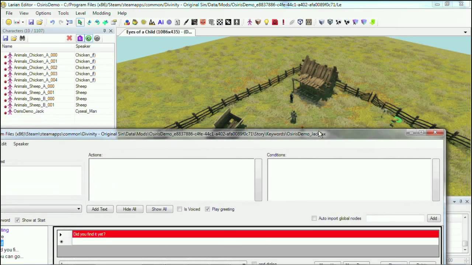The height and width of the screenshot is (265, 472).
Task: Click the Undo arrow in toolbar
Action: pos(52,22)
